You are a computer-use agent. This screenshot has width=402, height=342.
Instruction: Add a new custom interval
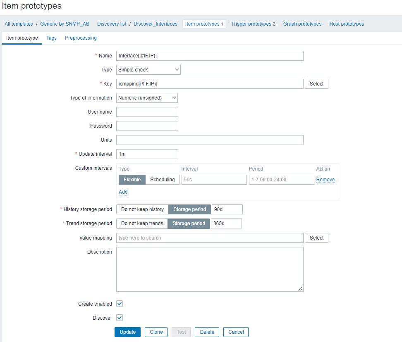pyautogui.click(x=123, y=192)
